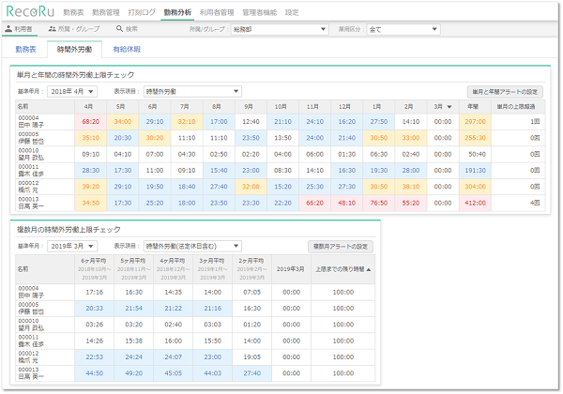Click the 複数月アラートの設定 button
The width and height of the screenshot is (563, 394).
[341, 247]
